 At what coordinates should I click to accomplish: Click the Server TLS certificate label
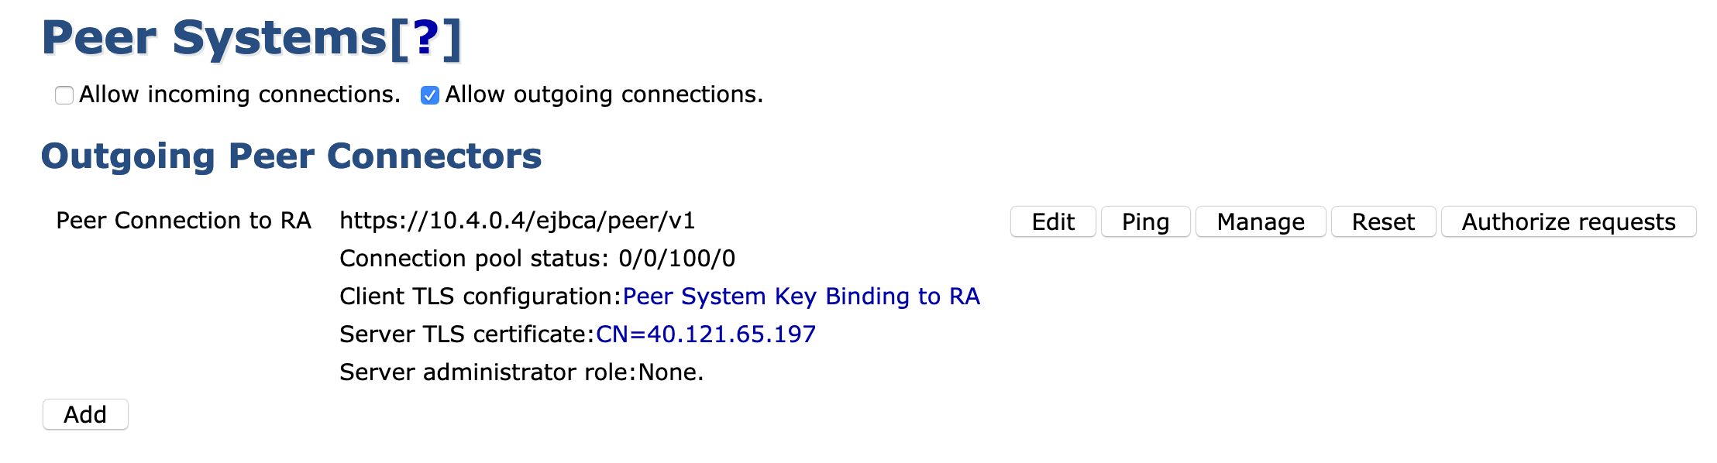pyautogui.click(x=467, y=334)
